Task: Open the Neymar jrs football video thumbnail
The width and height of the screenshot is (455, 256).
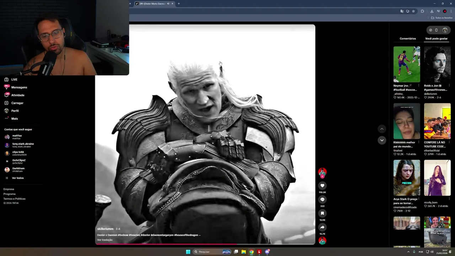Action: [x=407, y=64]
